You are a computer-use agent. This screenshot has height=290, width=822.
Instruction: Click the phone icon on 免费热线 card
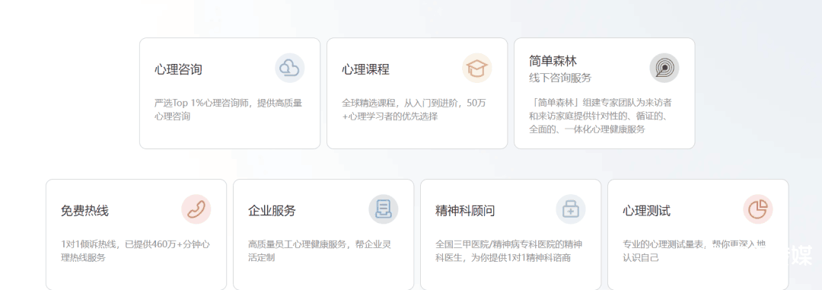point(196,209)
